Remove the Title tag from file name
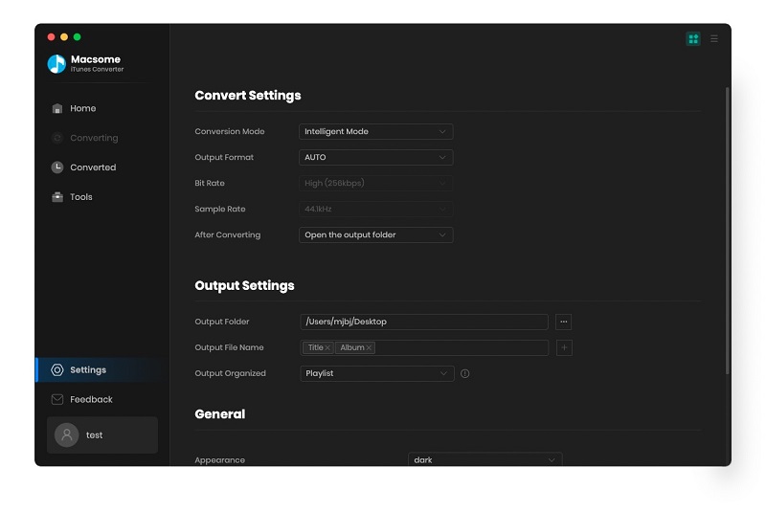 (327, 348)
